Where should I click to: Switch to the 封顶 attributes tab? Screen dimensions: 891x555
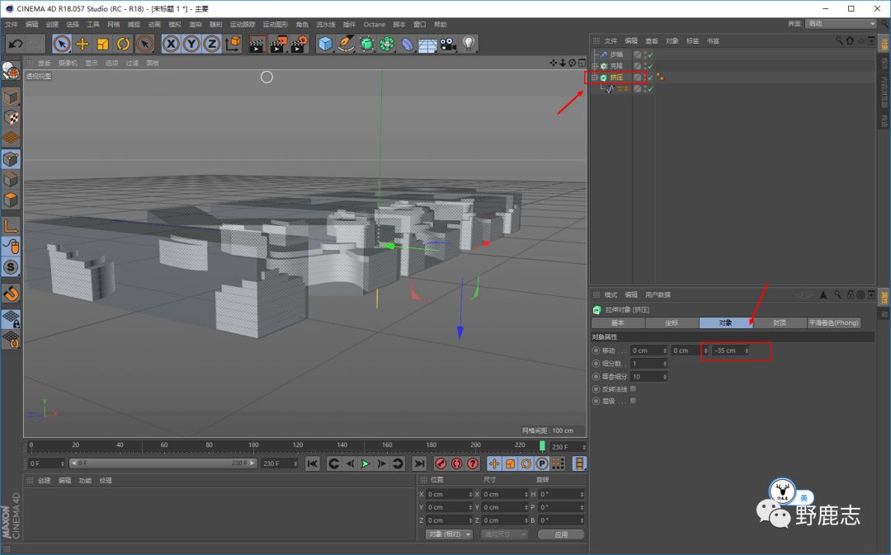tap(779, 323)
